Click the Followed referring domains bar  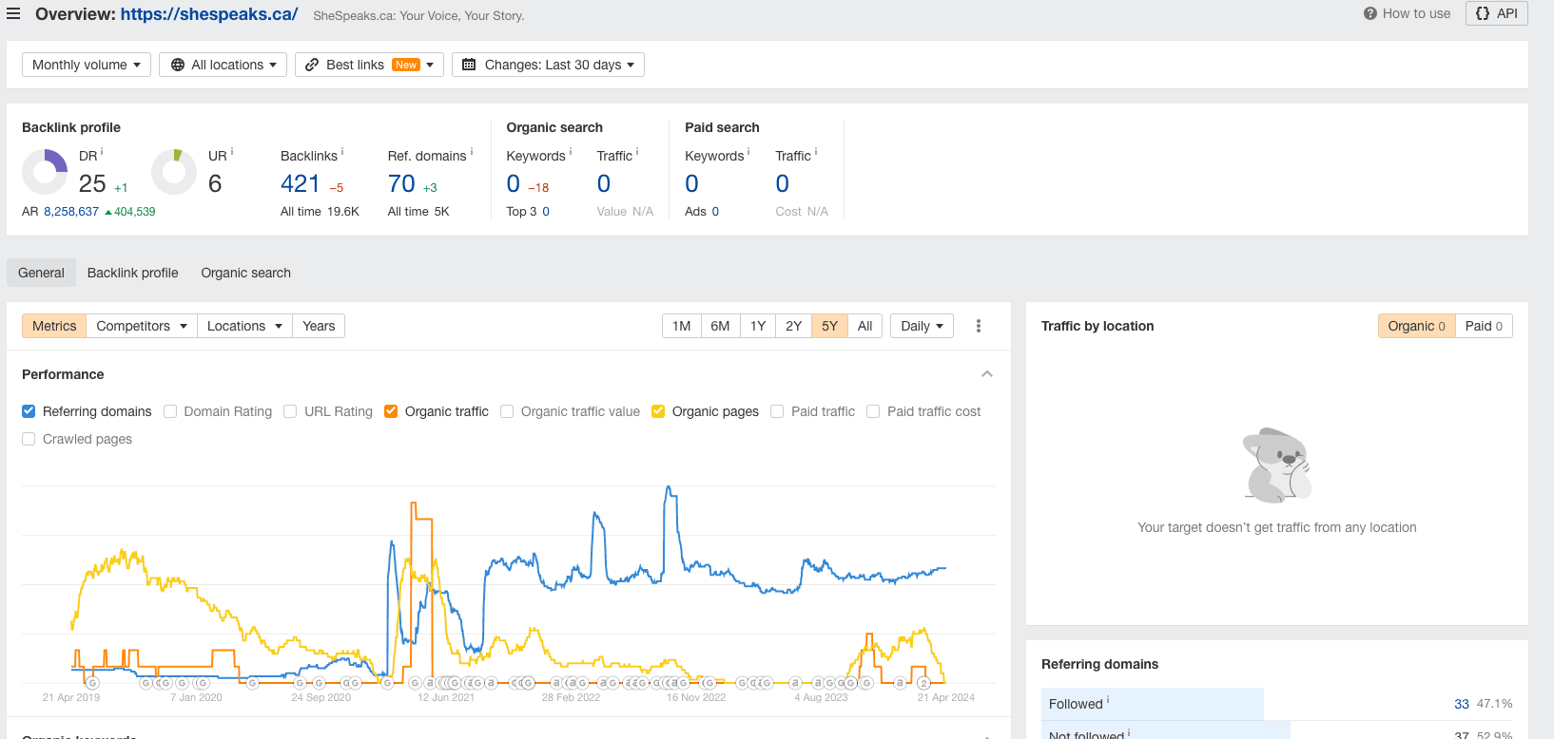click(x=1153, y=704)
